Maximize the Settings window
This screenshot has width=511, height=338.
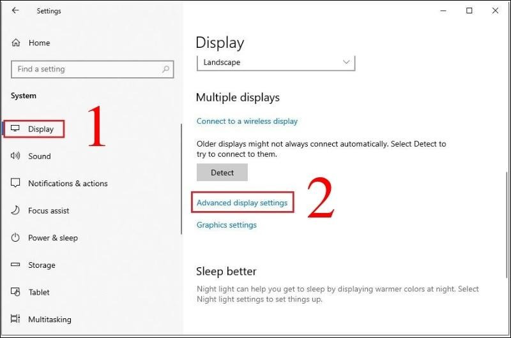click(x=469, y=11)
